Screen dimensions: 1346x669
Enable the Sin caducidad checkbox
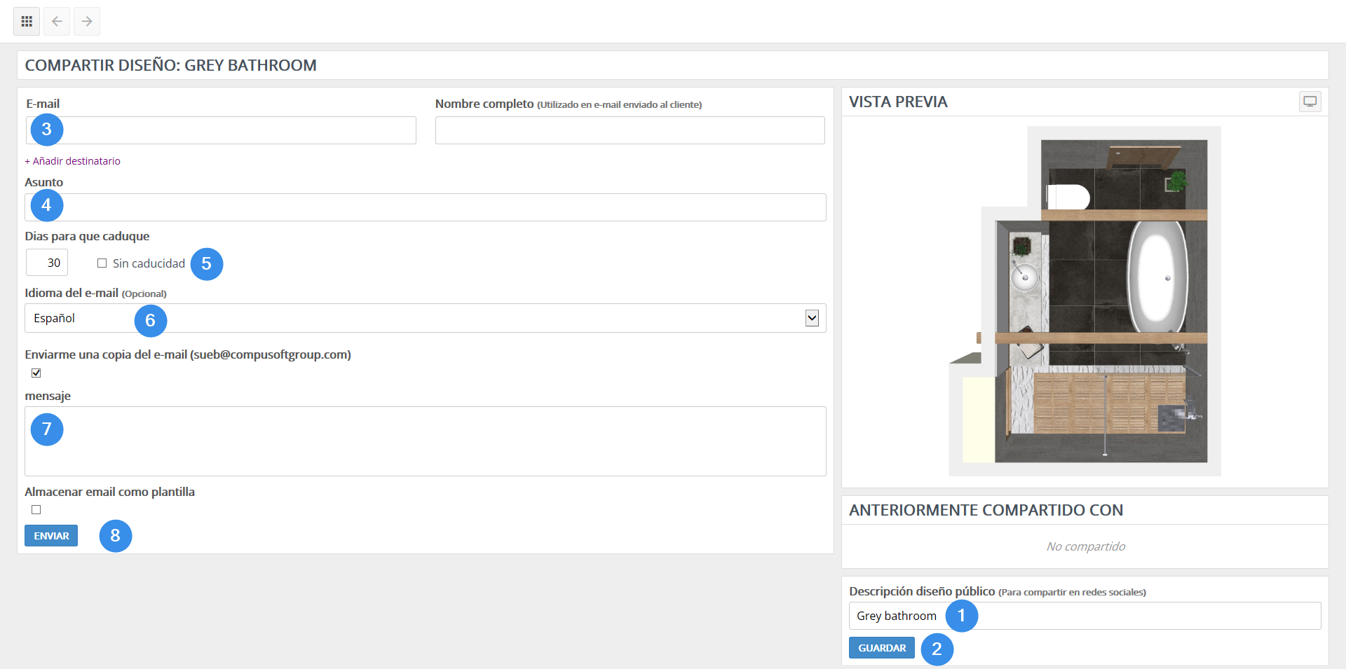pyautogui.click(x=102, y=263)
